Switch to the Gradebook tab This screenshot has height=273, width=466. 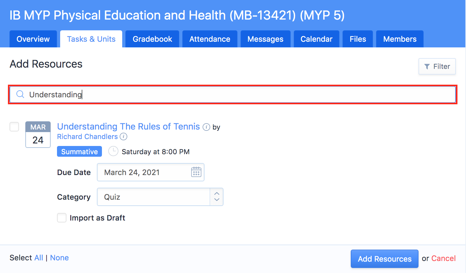pos(152,39)
